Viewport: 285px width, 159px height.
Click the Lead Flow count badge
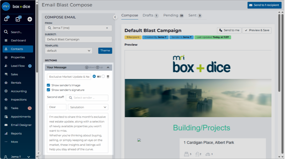point(30,66)
